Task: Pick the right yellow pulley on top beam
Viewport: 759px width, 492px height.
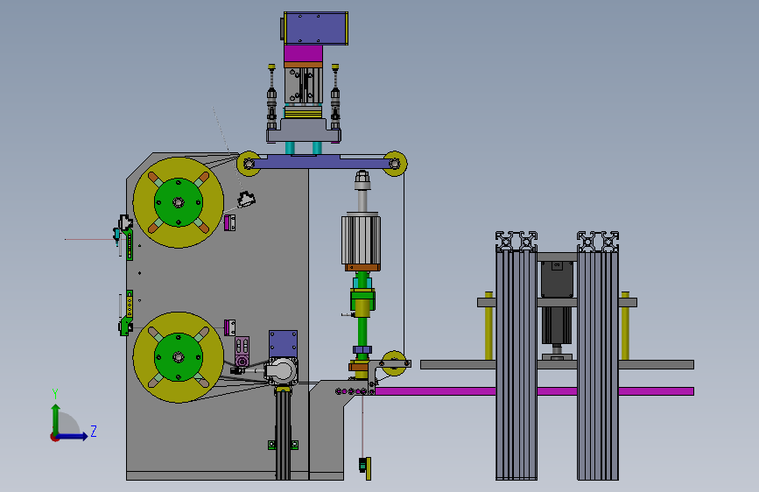Action: pos(395,164)
